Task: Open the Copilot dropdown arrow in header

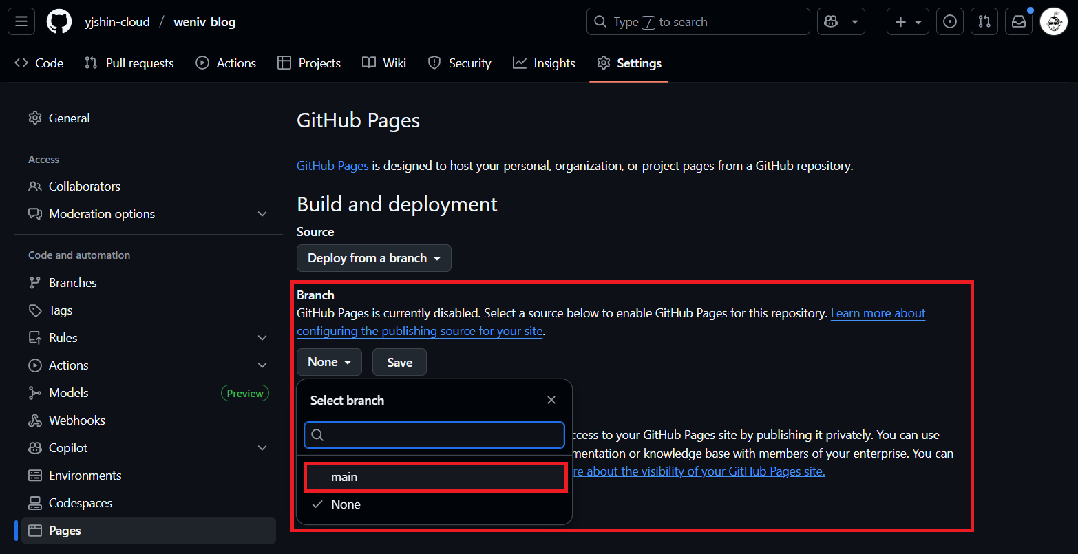Action: point(854,22)
